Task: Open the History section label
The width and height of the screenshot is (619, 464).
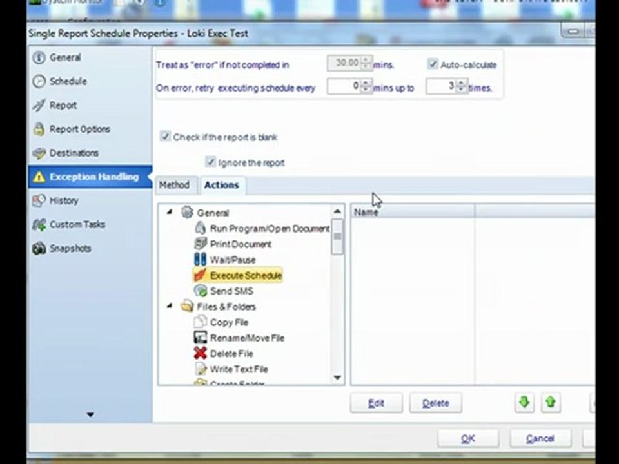Action: pos(64,200)
